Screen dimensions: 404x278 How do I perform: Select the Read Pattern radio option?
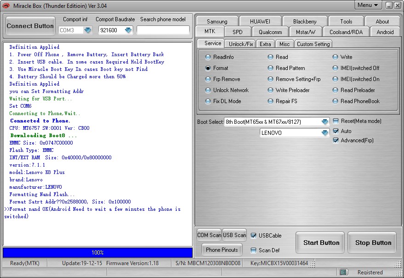pos(286,68)
